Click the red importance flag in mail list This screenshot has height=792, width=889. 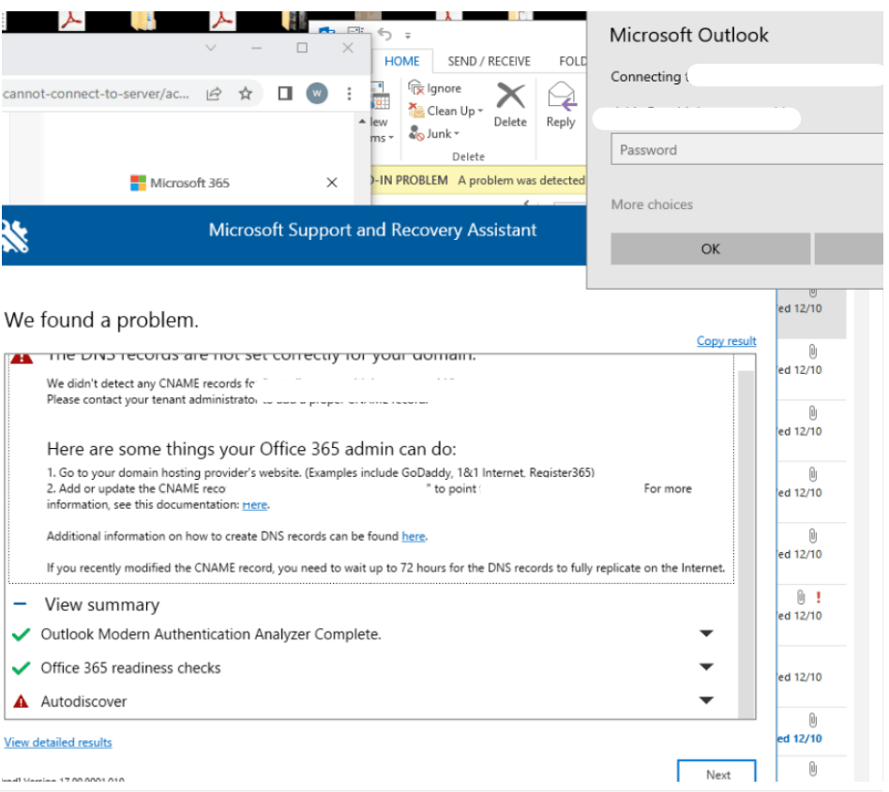tap(818, 597)
